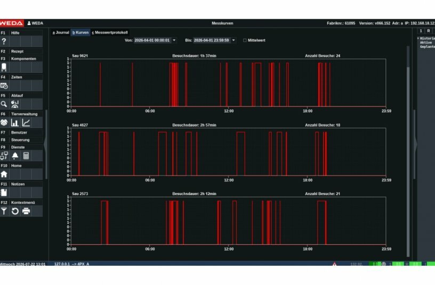The height and width of the screenshot is (285, 435).
Task: Open the Ablauf gauge statistics icon
Action: tap(15, 104)
